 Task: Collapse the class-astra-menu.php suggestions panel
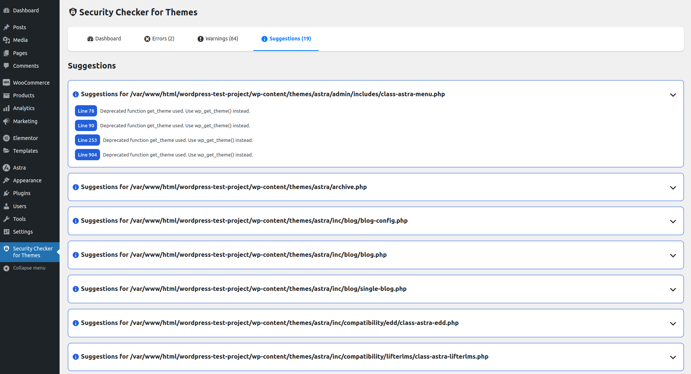tap(673, 95)
